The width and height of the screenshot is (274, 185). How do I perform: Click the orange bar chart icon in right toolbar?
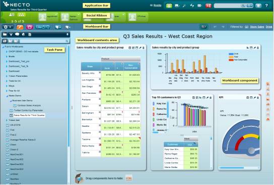coord(268,104)
